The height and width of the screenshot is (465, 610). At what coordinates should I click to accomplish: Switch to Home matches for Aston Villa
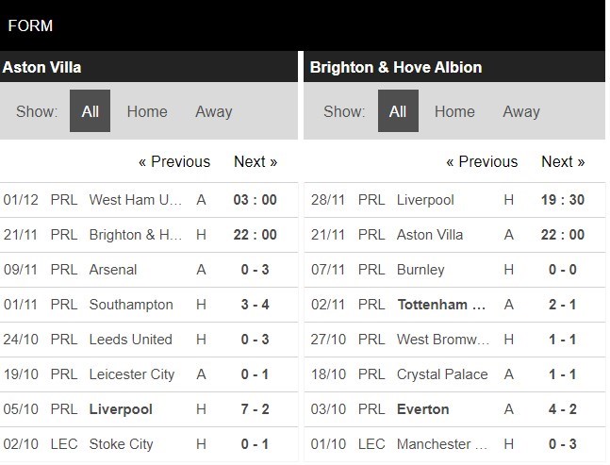(147, 111)
